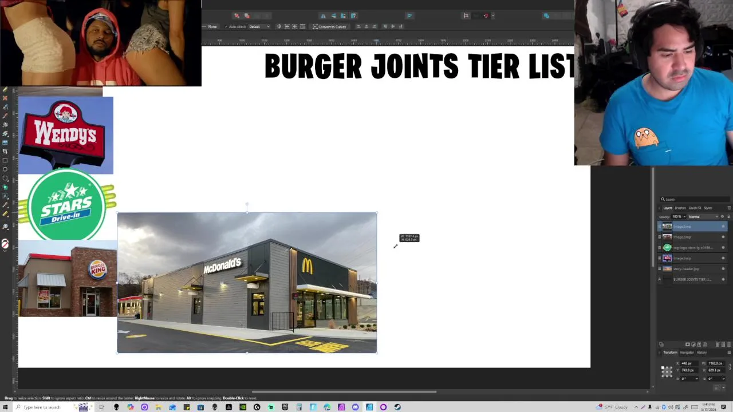Hide the image.bmp layer with Wendy's thumbnail
The height and width of the screenshot is (412, 733).
(x=723, y=258)
